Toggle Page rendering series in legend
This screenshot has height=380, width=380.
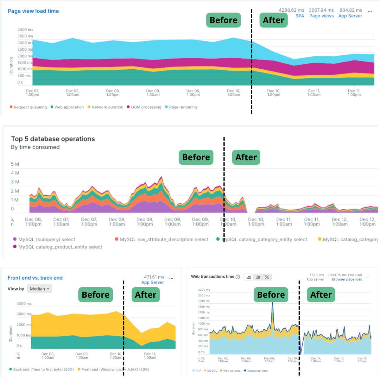pyautogui.click(x=183, y=107)
